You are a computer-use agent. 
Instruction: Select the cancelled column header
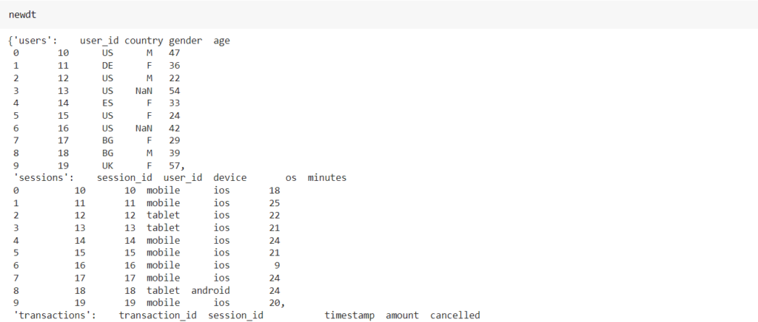455,315
